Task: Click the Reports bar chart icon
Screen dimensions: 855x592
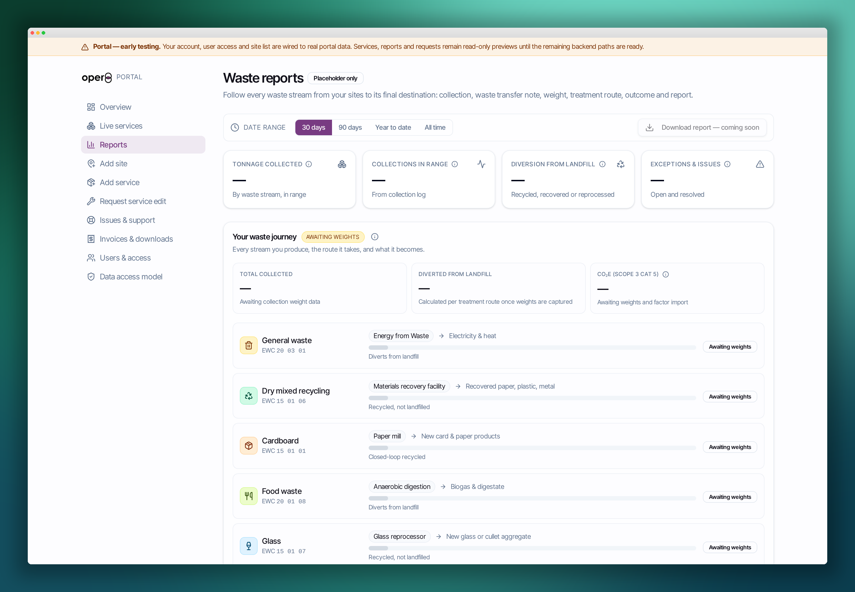Action: click(x=91, y=145)
